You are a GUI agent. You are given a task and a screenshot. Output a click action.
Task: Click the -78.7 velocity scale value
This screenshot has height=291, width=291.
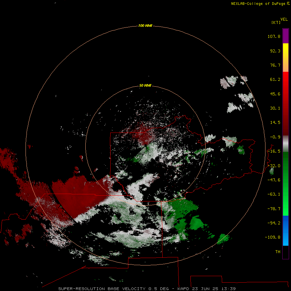[x=274, y=209]
